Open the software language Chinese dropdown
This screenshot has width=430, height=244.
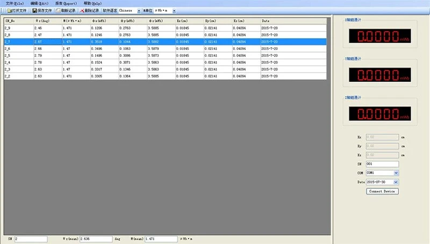click(139, 11)
